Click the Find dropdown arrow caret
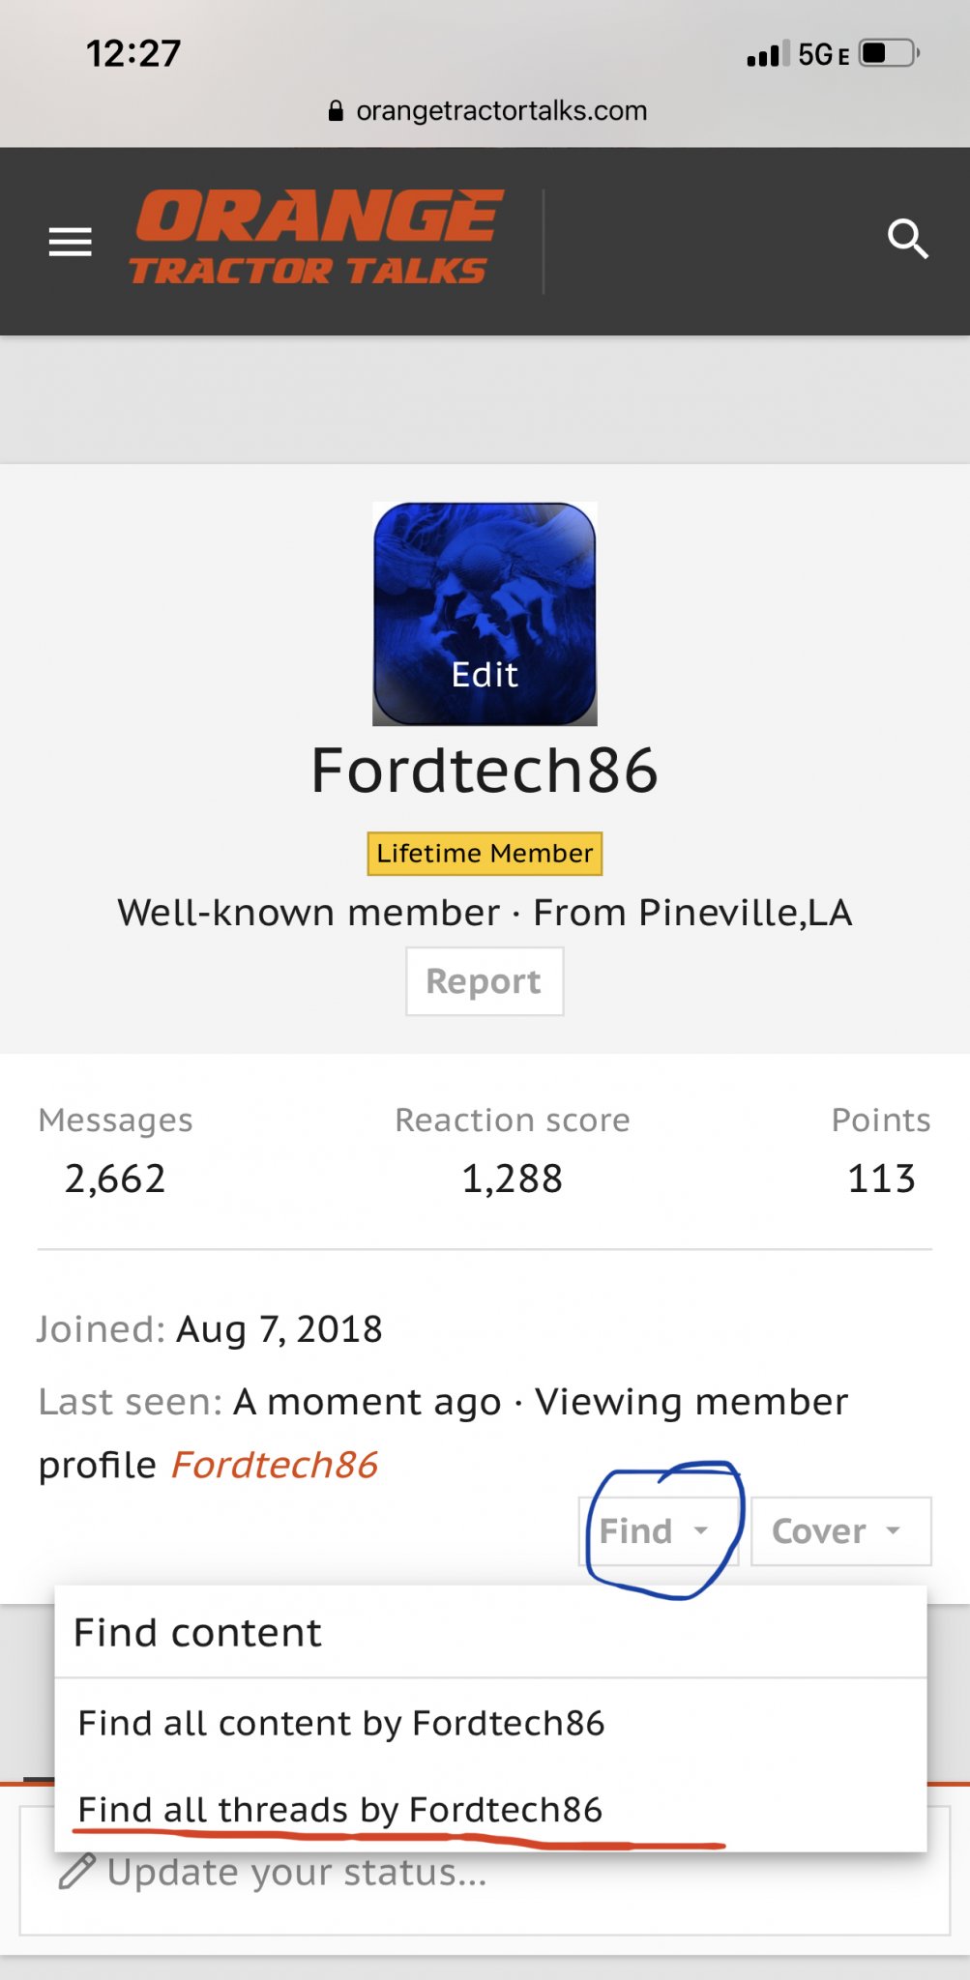Screen dimensions: 970x1980 tap(701, 1530)
